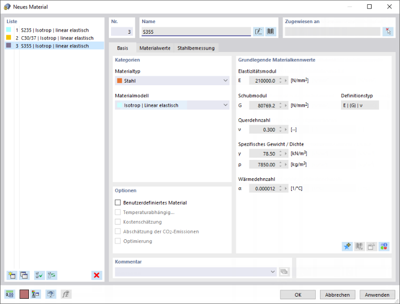Expand the arrow menu beside γ value
Viewport: 400px width, 304px height.
286,154
